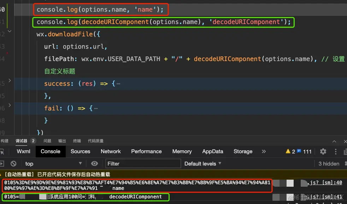347x204 pixels.
Task: Open the Wxml tab
Action: point(23,151)
